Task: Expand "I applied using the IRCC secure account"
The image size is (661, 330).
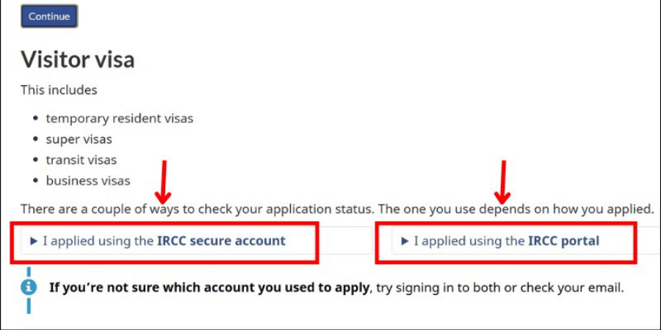Action: [x=164, y=241]
